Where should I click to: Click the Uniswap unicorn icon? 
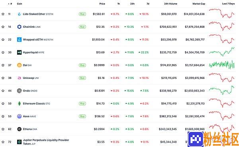click(20, 78)
